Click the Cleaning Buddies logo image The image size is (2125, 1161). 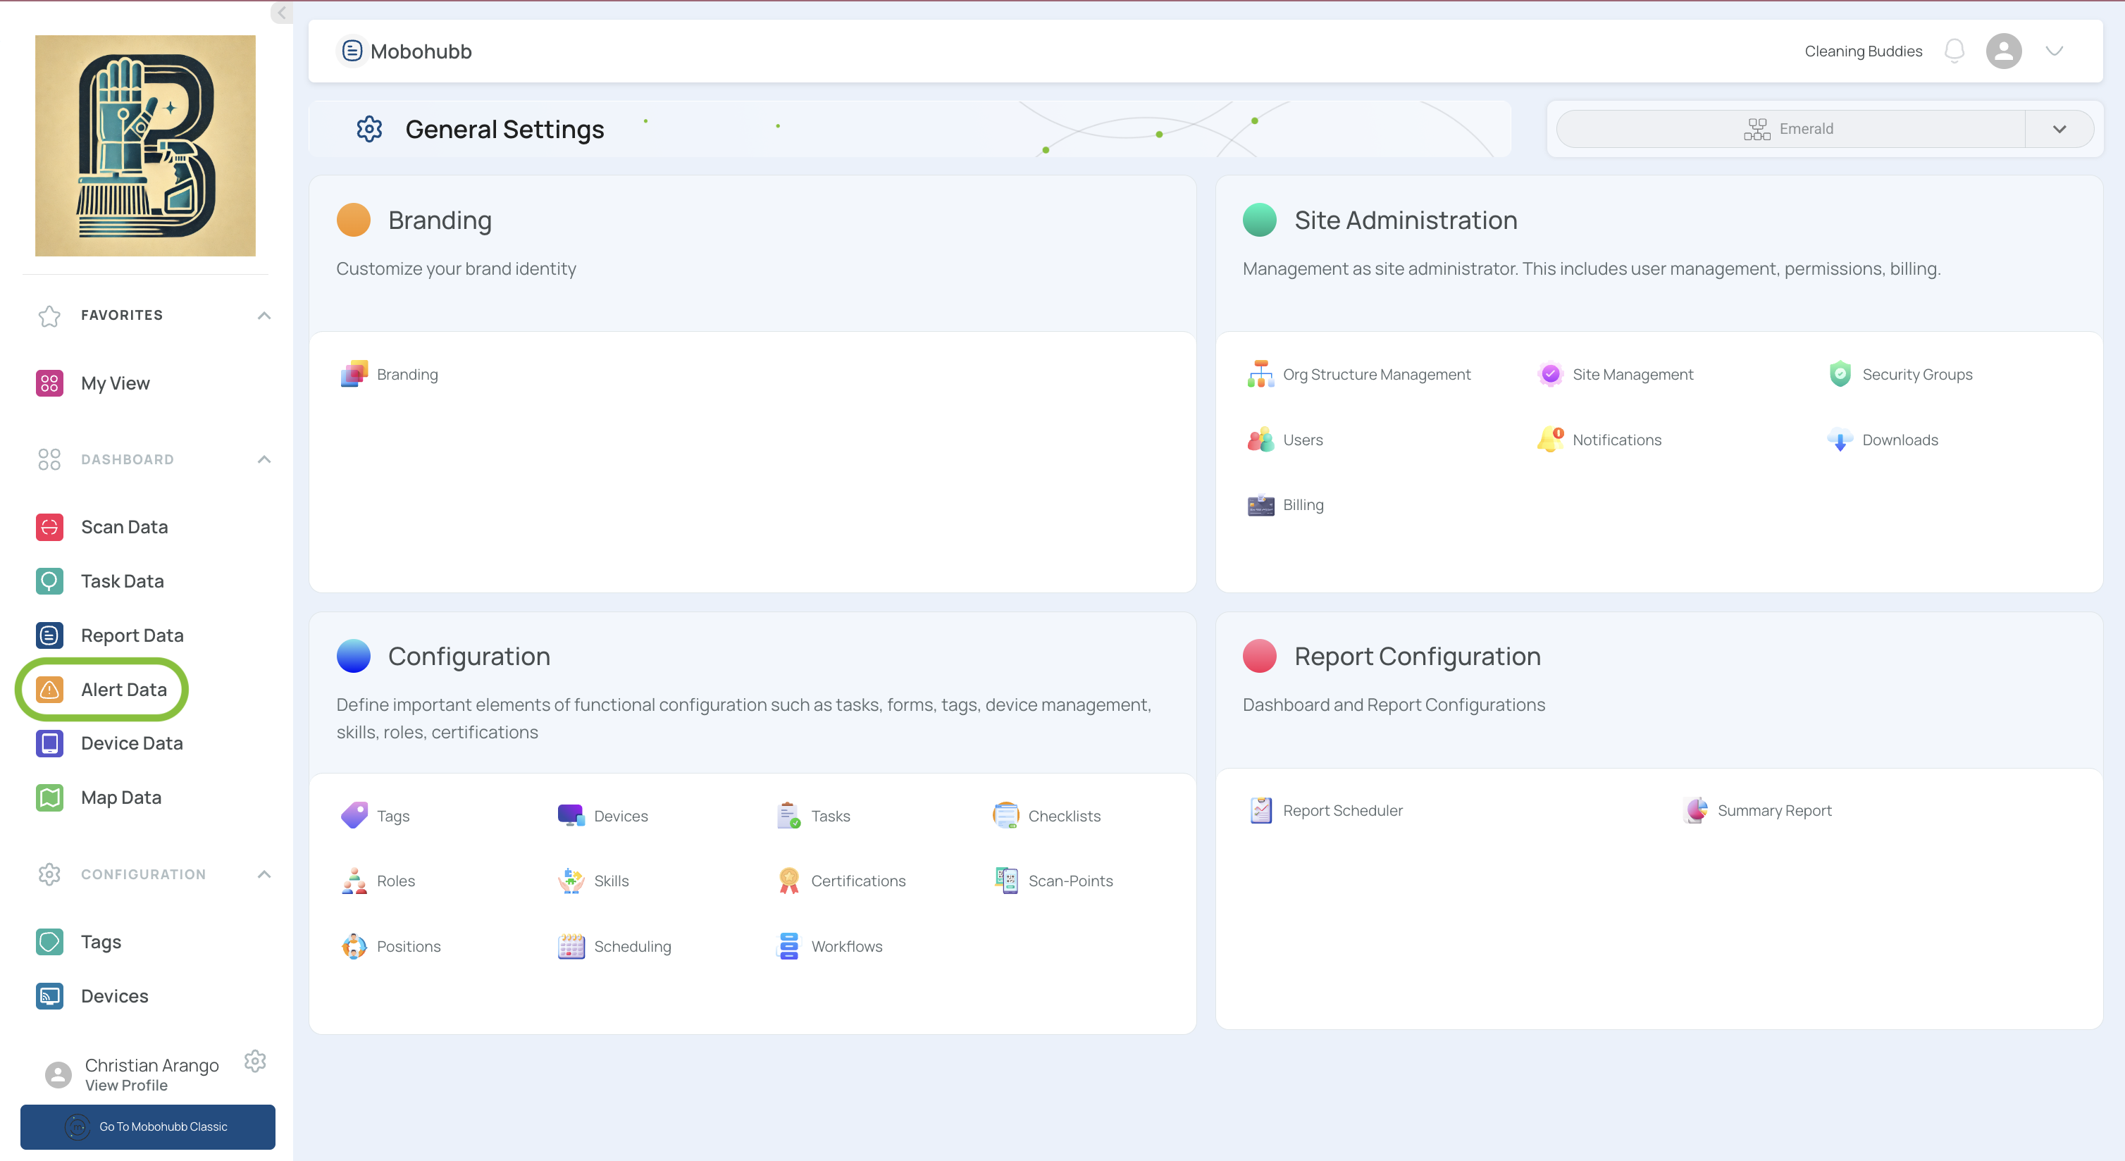click(145, 145)
